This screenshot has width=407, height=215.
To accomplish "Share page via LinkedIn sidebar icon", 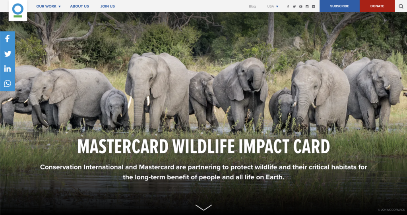I will click(8, 69).
